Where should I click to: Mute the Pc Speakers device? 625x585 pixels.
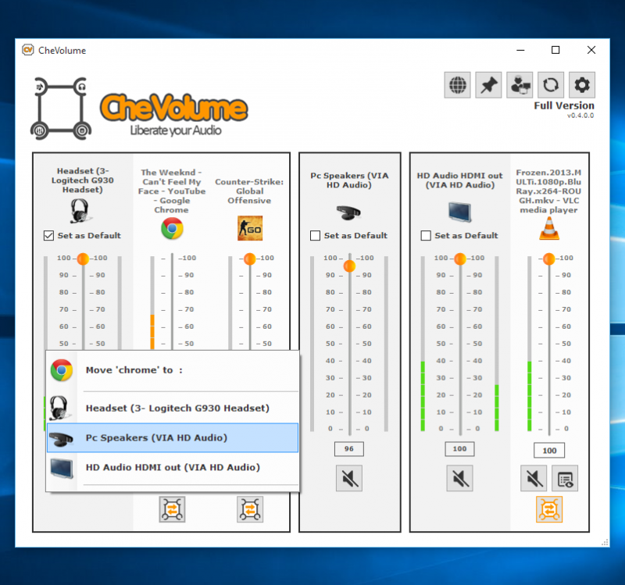[x=349, y=478]
